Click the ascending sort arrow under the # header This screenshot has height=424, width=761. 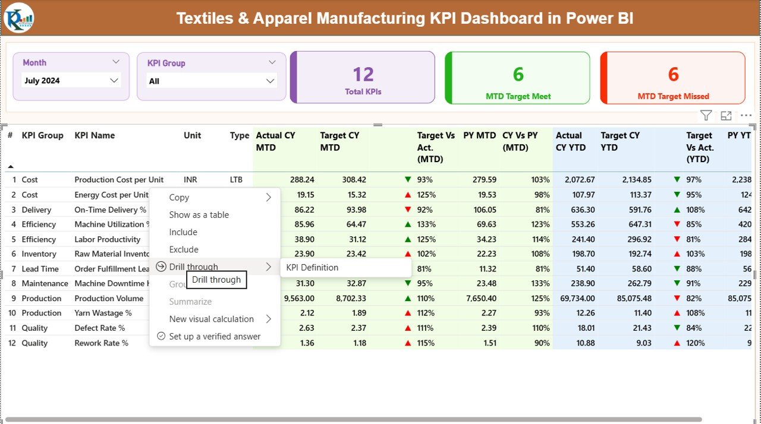[10, 167]
